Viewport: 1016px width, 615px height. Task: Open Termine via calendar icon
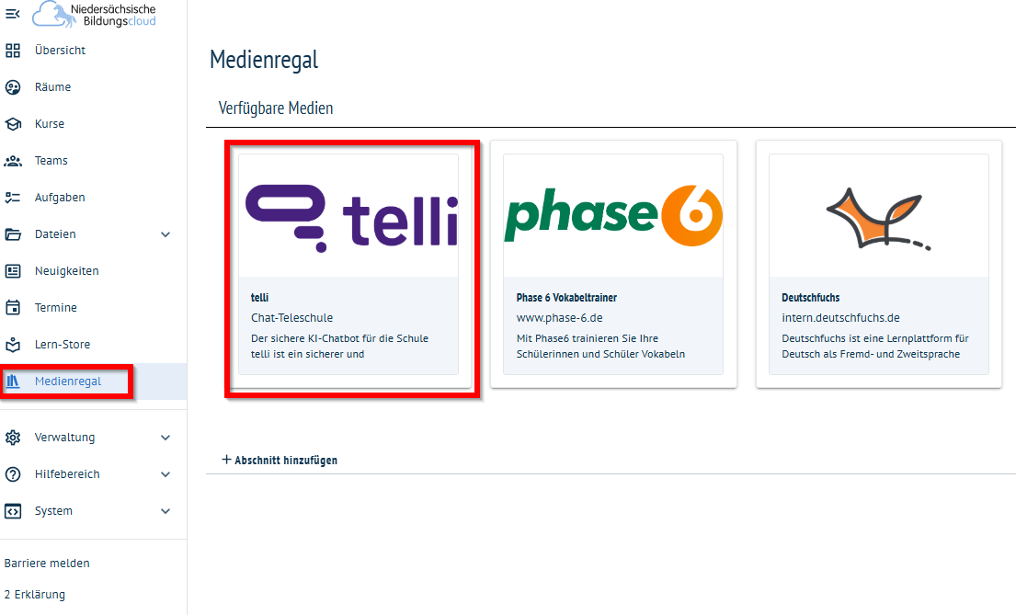click(13, 308)
